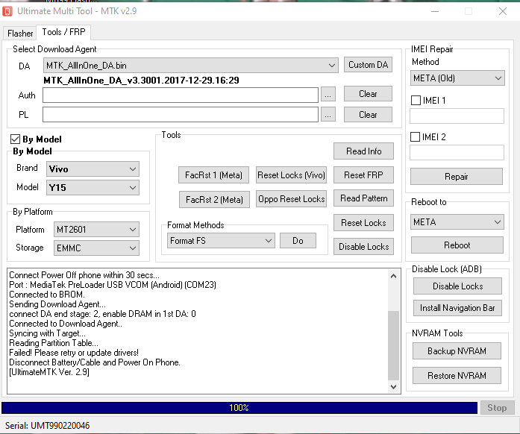Screen dimensions: 520x434
Task: Open the Storage dropdown showing EMMC
Action: 96,248
